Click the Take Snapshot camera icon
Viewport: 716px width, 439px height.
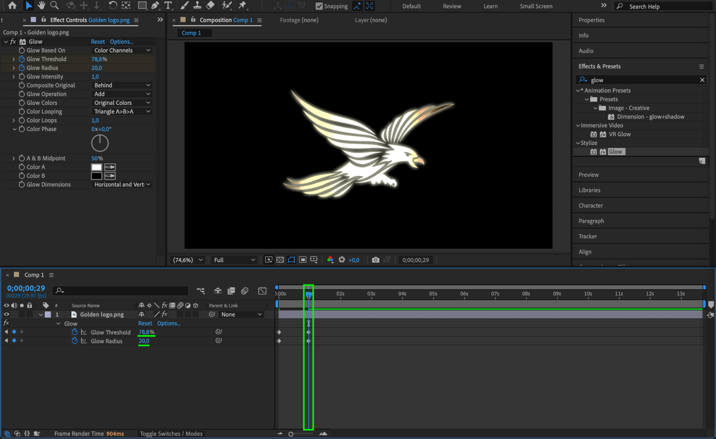375,260
